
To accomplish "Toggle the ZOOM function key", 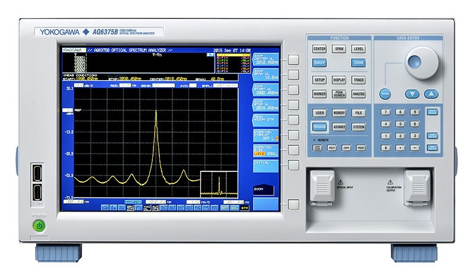I will pyautogui.click(x=358, y=63).
